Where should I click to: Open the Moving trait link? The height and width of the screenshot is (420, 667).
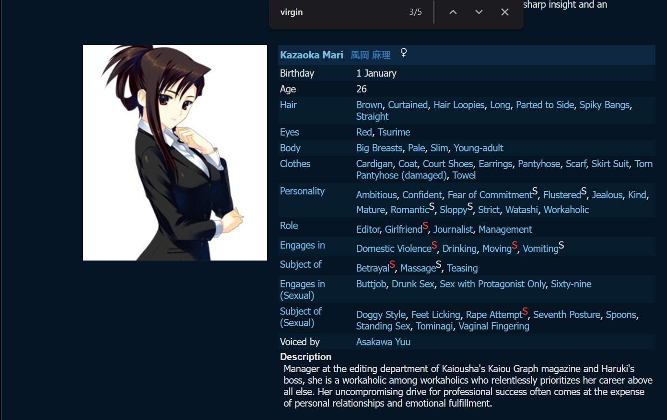tap(497, 249)
